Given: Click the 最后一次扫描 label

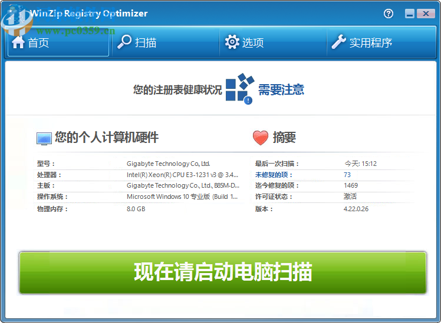Looking at the screenshot, I should point(277,164).
